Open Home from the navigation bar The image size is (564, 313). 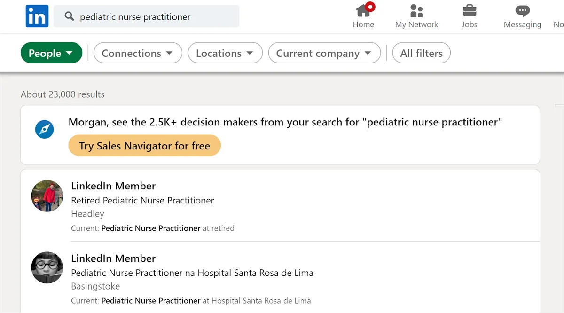click(x=363, y=16)
